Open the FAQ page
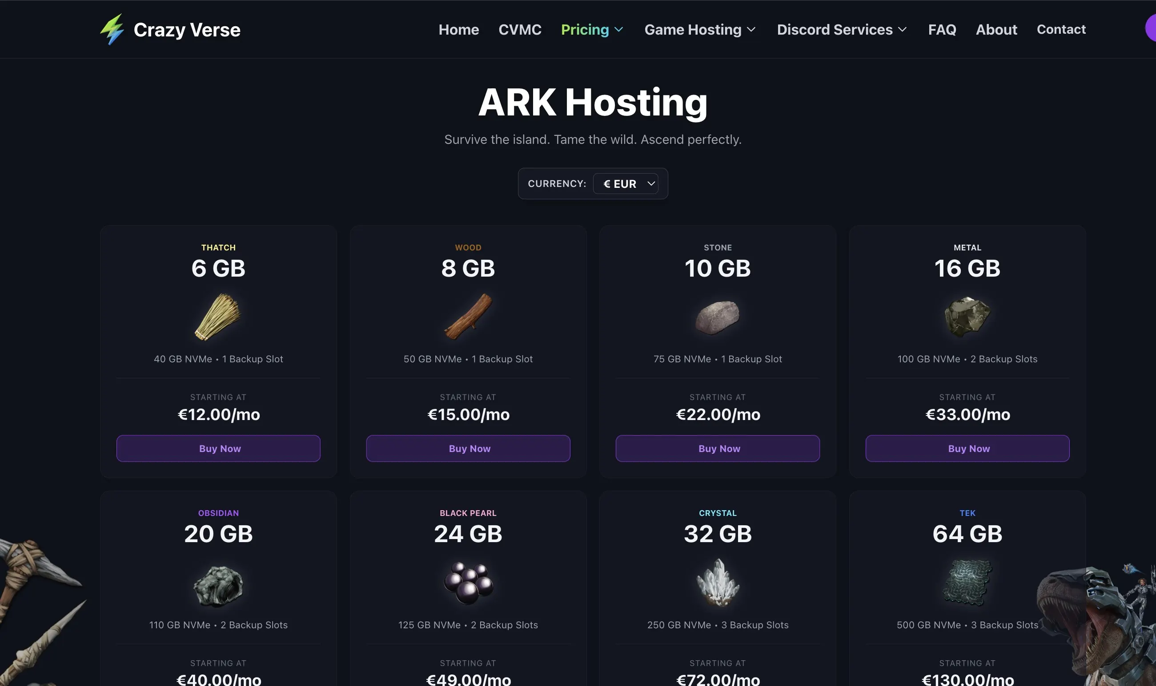Image resolution: width=1156 pixels, height=686 pixels. [942, 30]
